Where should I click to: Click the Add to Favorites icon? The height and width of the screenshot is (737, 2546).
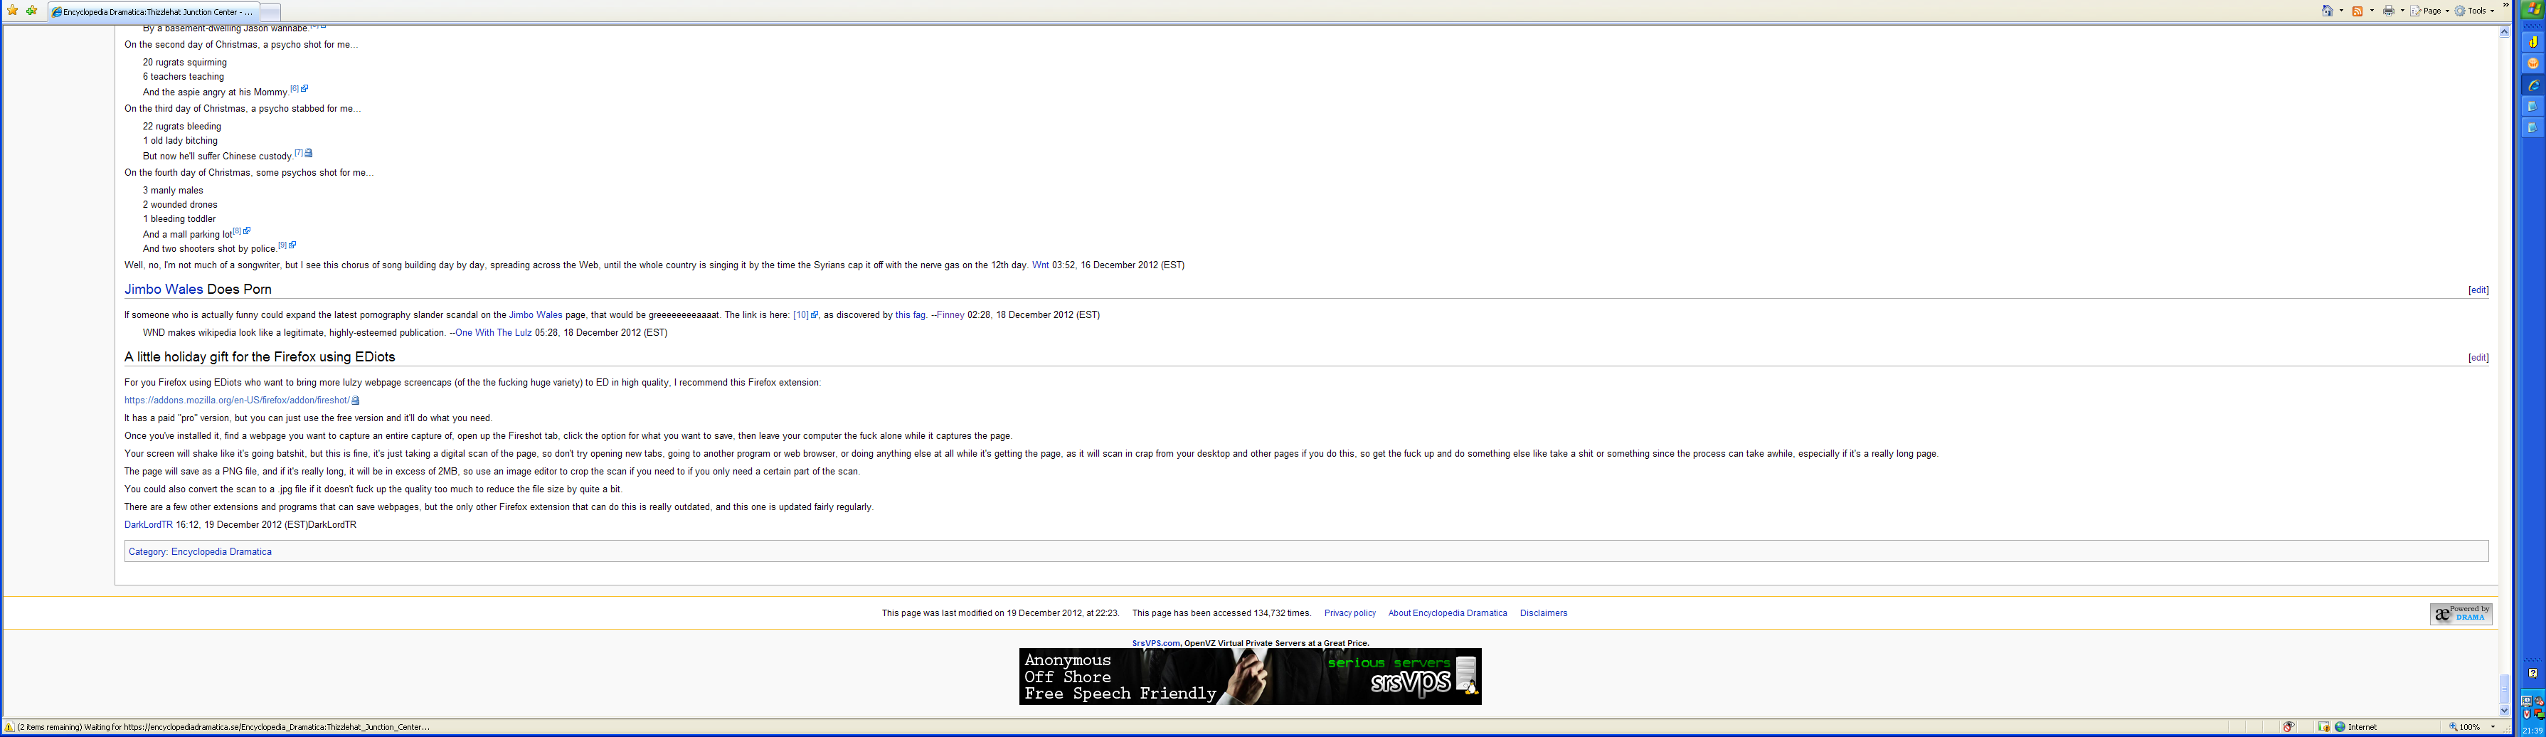(31, 11)
